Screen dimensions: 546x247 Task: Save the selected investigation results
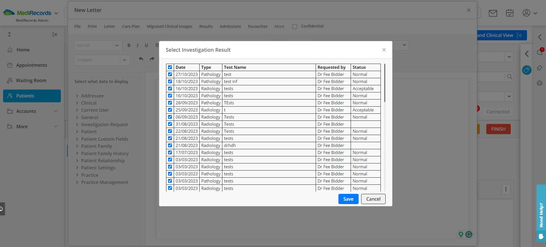pos(348,199)
